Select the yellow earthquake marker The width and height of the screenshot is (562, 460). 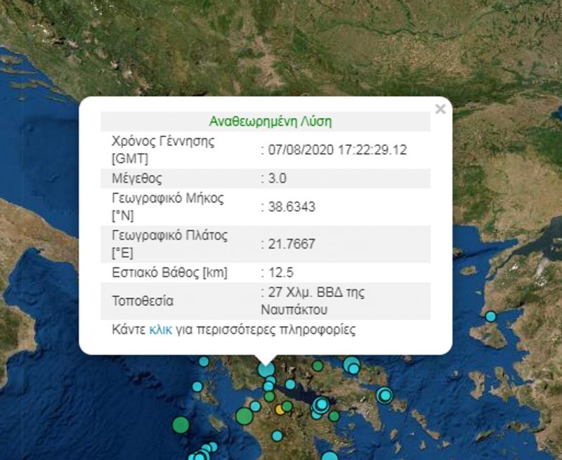[280, 409]
